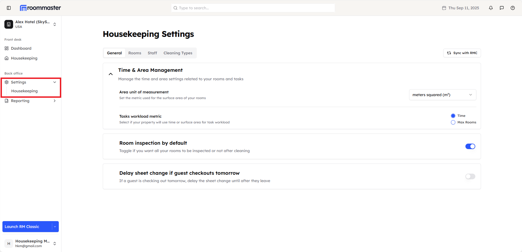Disable Room inspection by default
This screenshot has height=252, width=522.
(x=470, y=146)
